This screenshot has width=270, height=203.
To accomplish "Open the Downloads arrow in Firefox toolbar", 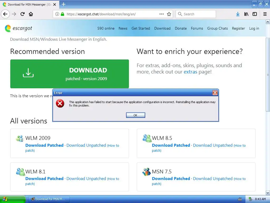I will click(x=238, y=14).
